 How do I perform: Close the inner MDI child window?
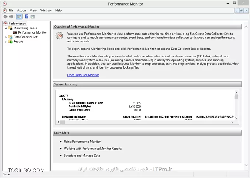point(246,11)
